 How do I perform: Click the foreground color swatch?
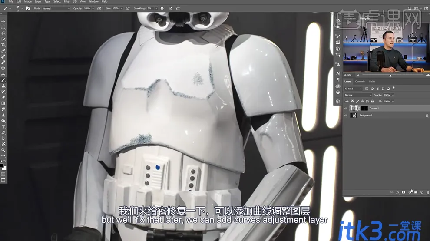(x=2, y=165)
